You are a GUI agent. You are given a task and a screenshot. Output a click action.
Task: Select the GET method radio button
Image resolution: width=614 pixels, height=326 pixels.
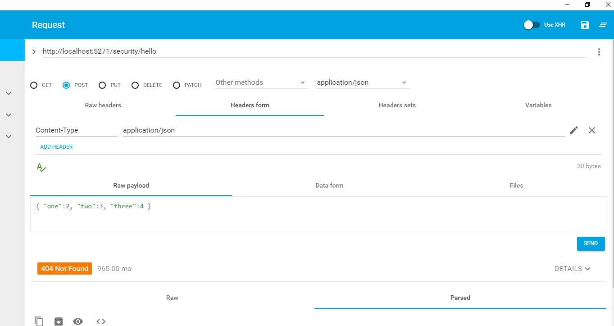click(x=34, y=85)
